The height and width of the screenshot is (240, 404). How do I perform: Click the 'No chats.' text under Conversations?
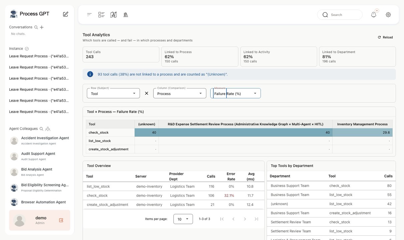pos(18,34)
